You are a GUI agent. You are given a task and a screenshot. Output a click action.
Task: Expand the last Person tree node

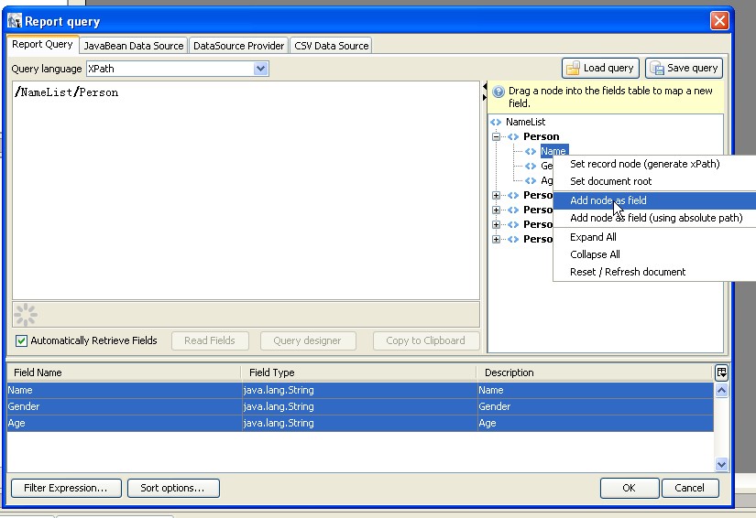496,239
